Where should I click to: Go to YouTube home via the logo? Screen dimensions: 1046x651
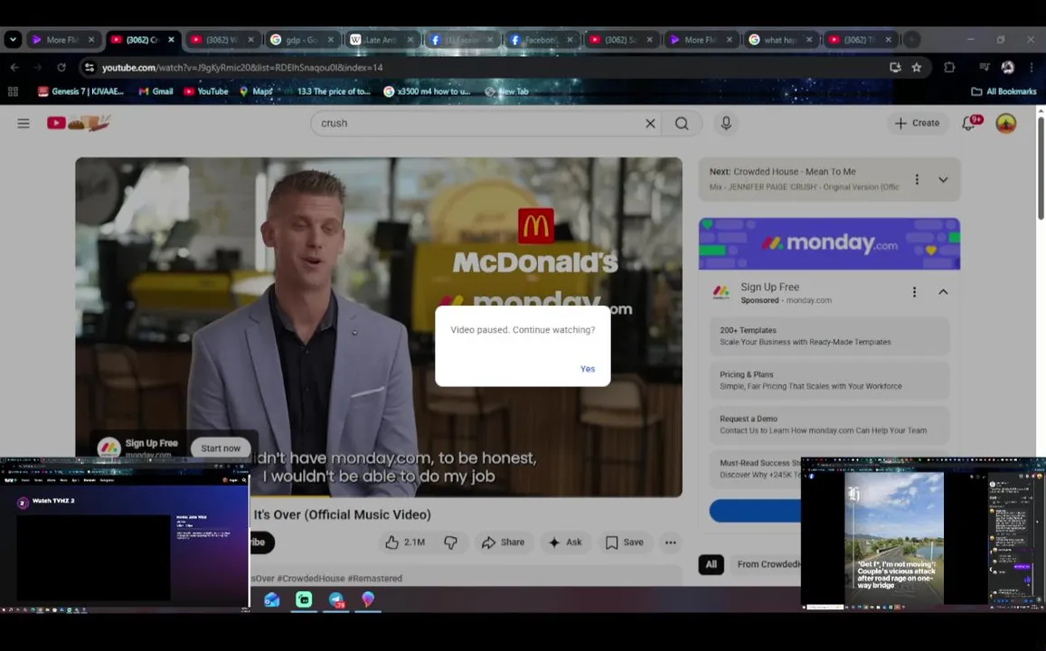pos(78,123)
